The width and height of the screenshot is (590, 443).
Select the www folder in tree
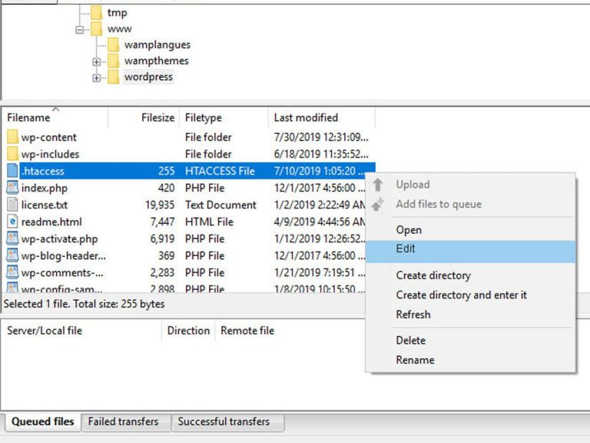coord(120,29)
